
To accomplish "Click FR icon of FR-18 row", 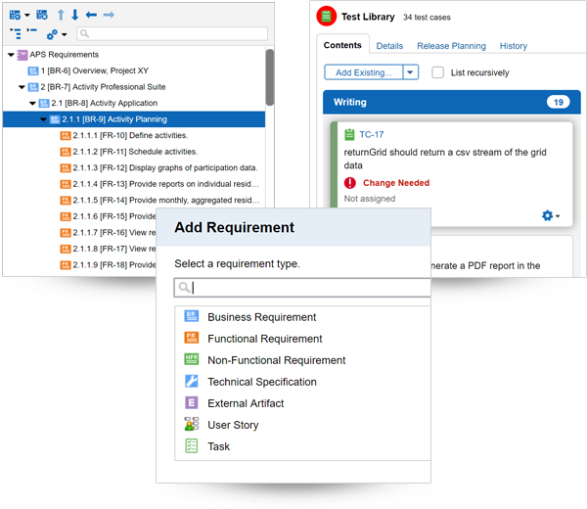I will coord(66,265).
